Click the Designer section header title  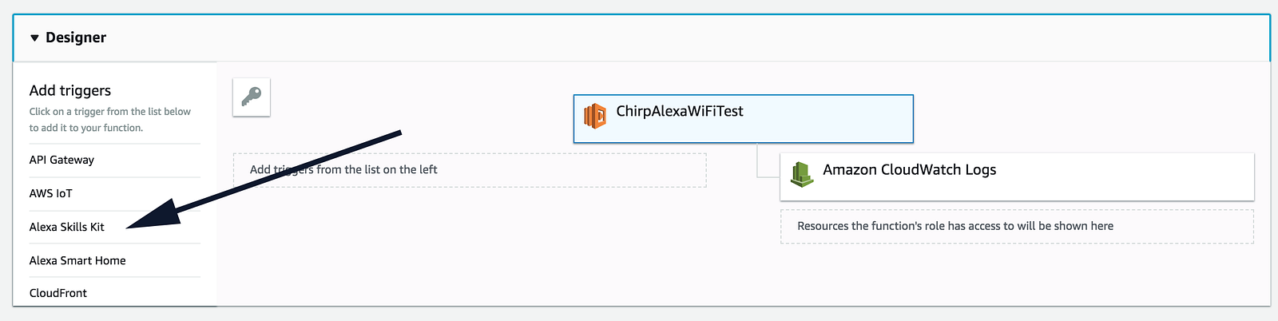(x=76, y=38)
